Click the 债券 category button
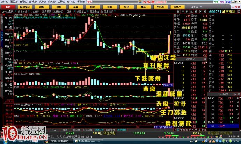Screen dimensions: 241x144 click(93, 7)
